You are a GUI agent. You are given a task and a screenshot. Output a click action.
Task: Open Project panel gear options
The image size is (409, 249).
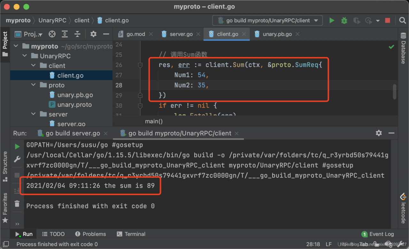coord(93,34)
